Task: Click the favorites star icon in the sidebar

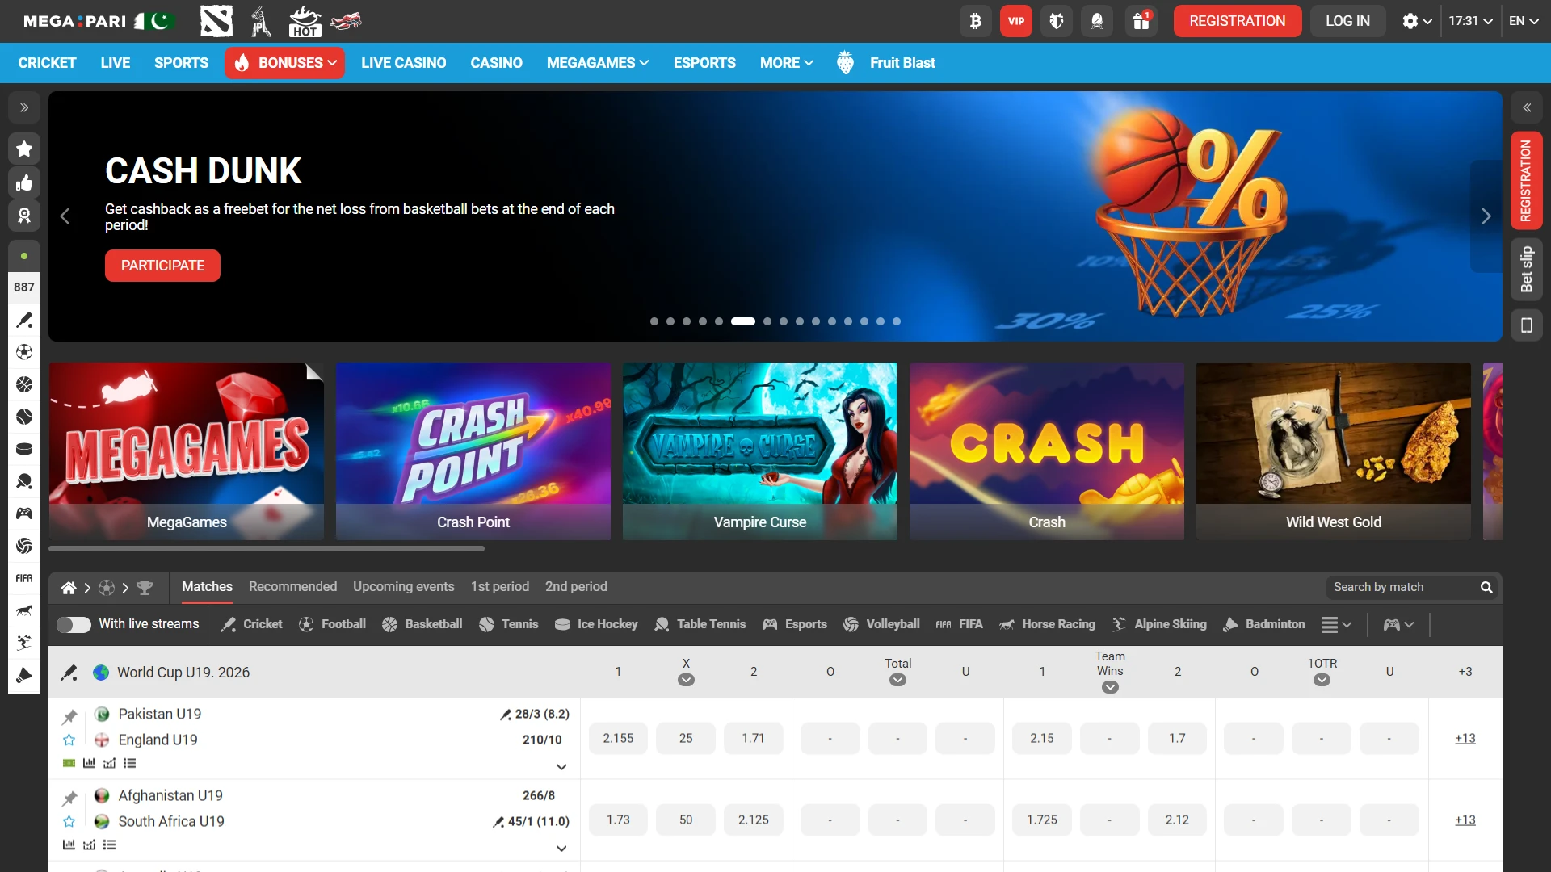Action: click(x=24, y=149)
